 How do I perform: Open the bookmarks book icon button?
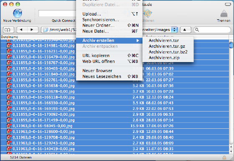(8, 30)
